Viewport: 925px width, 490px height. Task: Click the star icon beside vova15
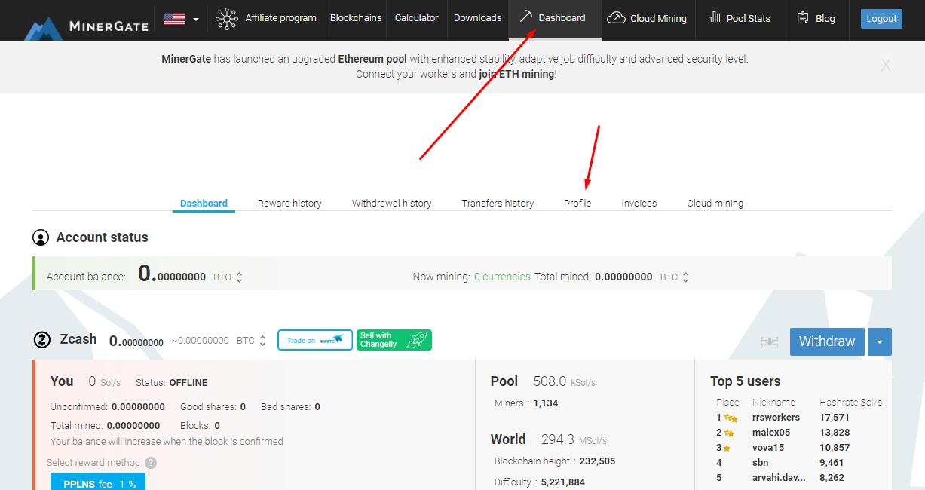point(727,448)
